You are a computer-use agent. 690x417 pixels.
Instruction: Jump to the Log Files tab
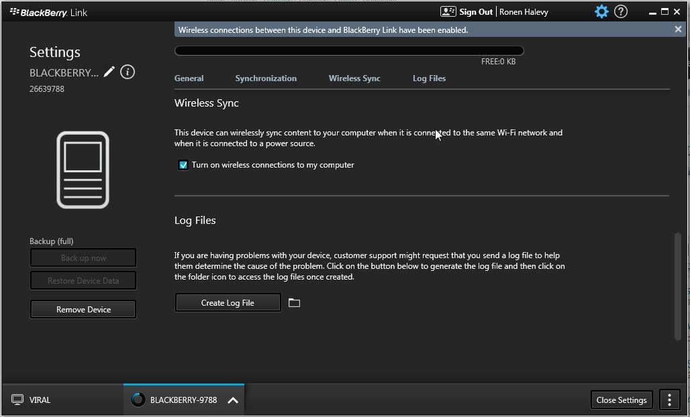(429, 78)
